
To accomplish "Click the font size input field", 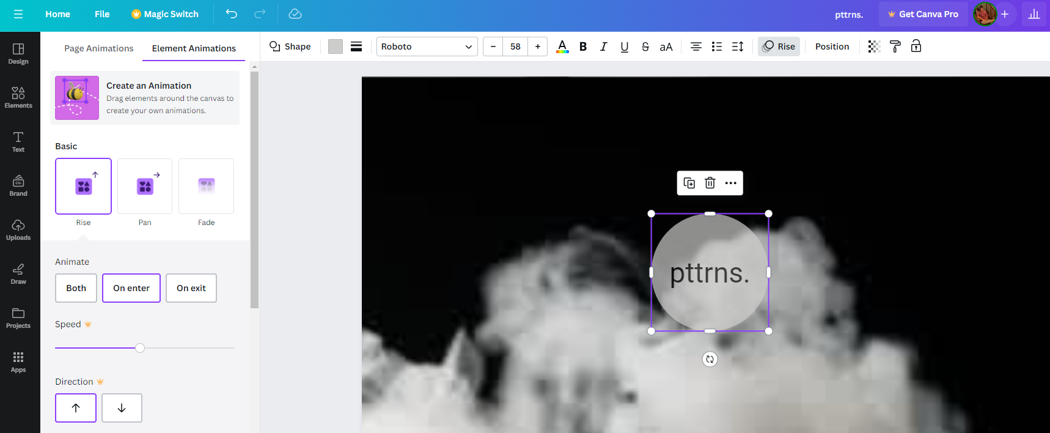I will tap(515, 46).
